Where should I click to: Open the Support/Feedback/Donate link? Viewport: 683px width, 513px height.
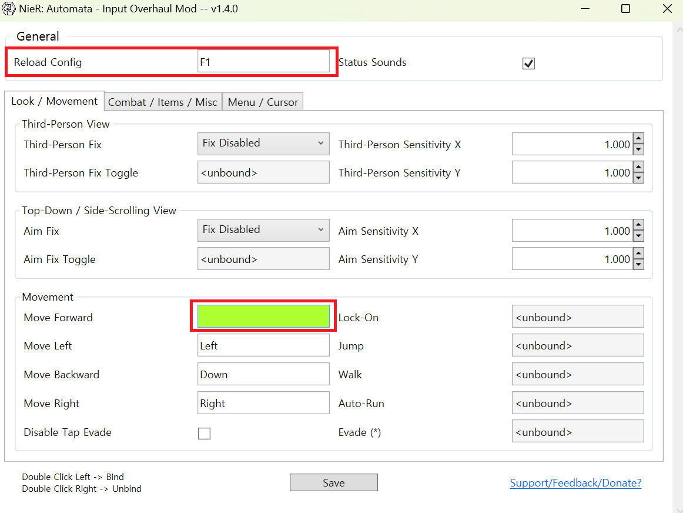[x=575, y=483]
